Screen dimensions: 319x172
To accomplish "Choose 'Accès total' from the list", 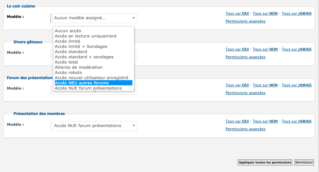I will click(x=66, y=62).
